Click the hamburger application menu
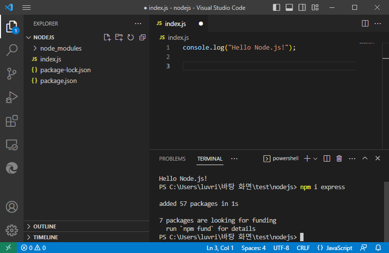The width and height of the screenshot is (389, 253). coord(27,8)
